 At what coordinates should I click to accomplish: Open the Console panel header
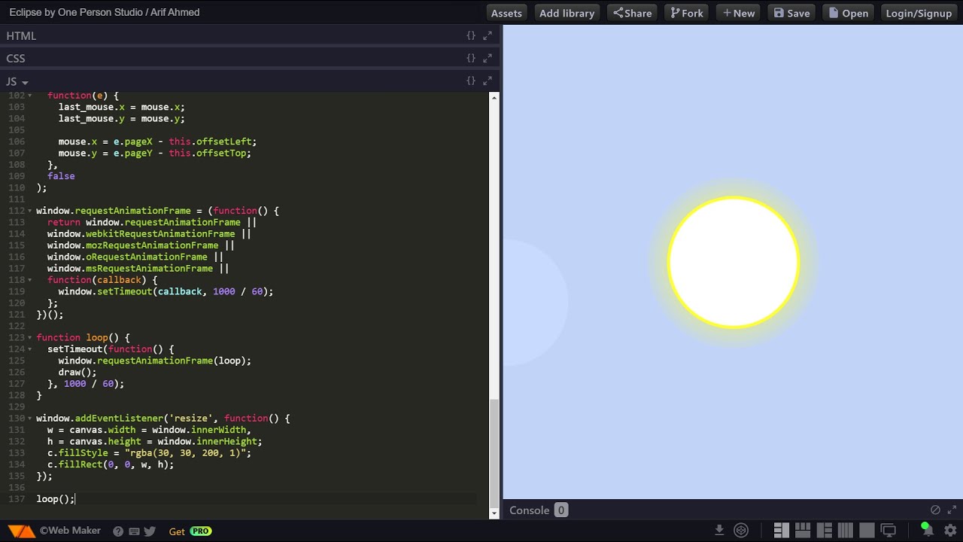[x=733, y=510]
